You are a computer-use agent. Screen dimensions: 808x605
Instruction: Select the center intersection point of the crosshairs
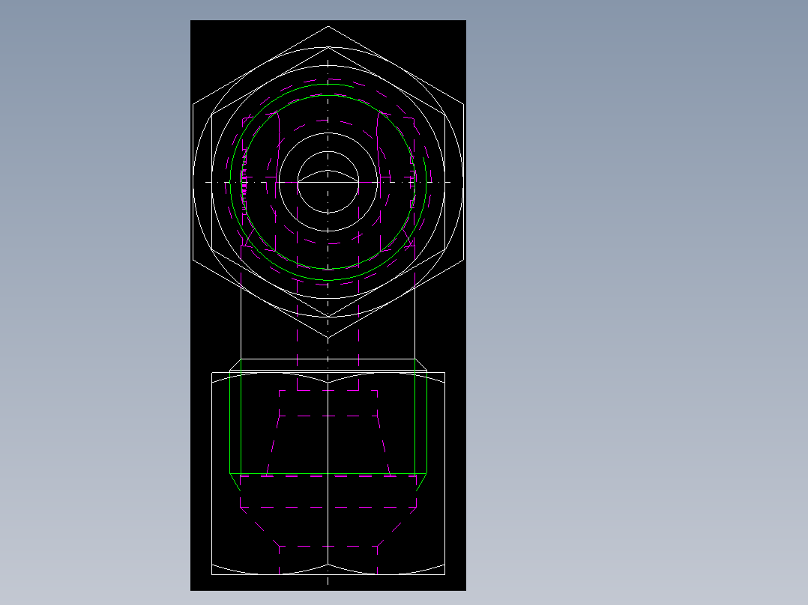328,180
